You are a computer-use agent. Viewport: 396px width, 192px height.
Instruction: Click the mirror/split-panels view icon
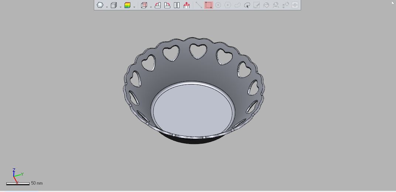pos(177,5)
